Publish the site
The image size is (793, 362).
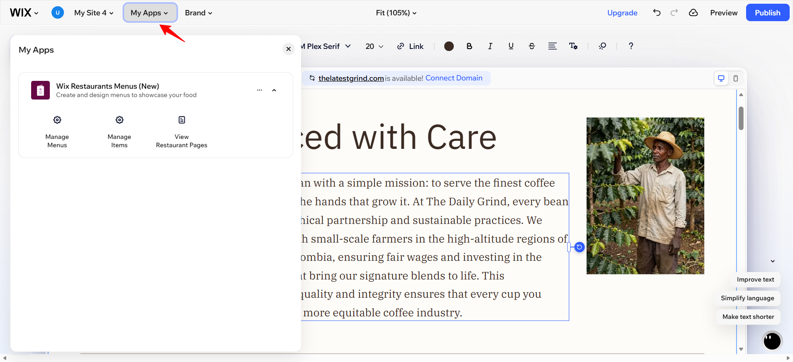coord(767,12)
